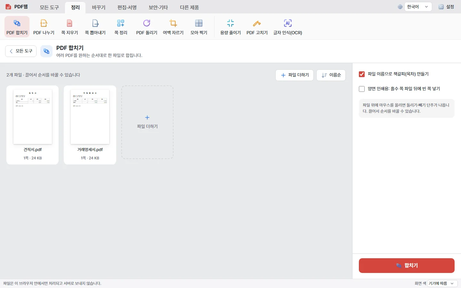461x288 pixels.
Task: Open the 모아 찍기 tool
Action: click(x=199, y=27)
